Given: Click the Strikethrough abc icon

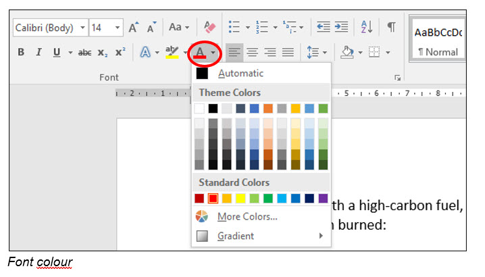Looking at the screenshot, I should point(84,53).
